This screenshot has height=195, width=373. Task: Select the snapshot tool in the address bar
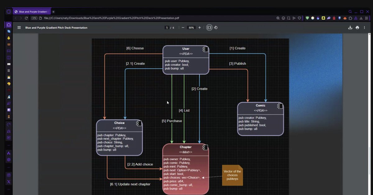(288, 18)
